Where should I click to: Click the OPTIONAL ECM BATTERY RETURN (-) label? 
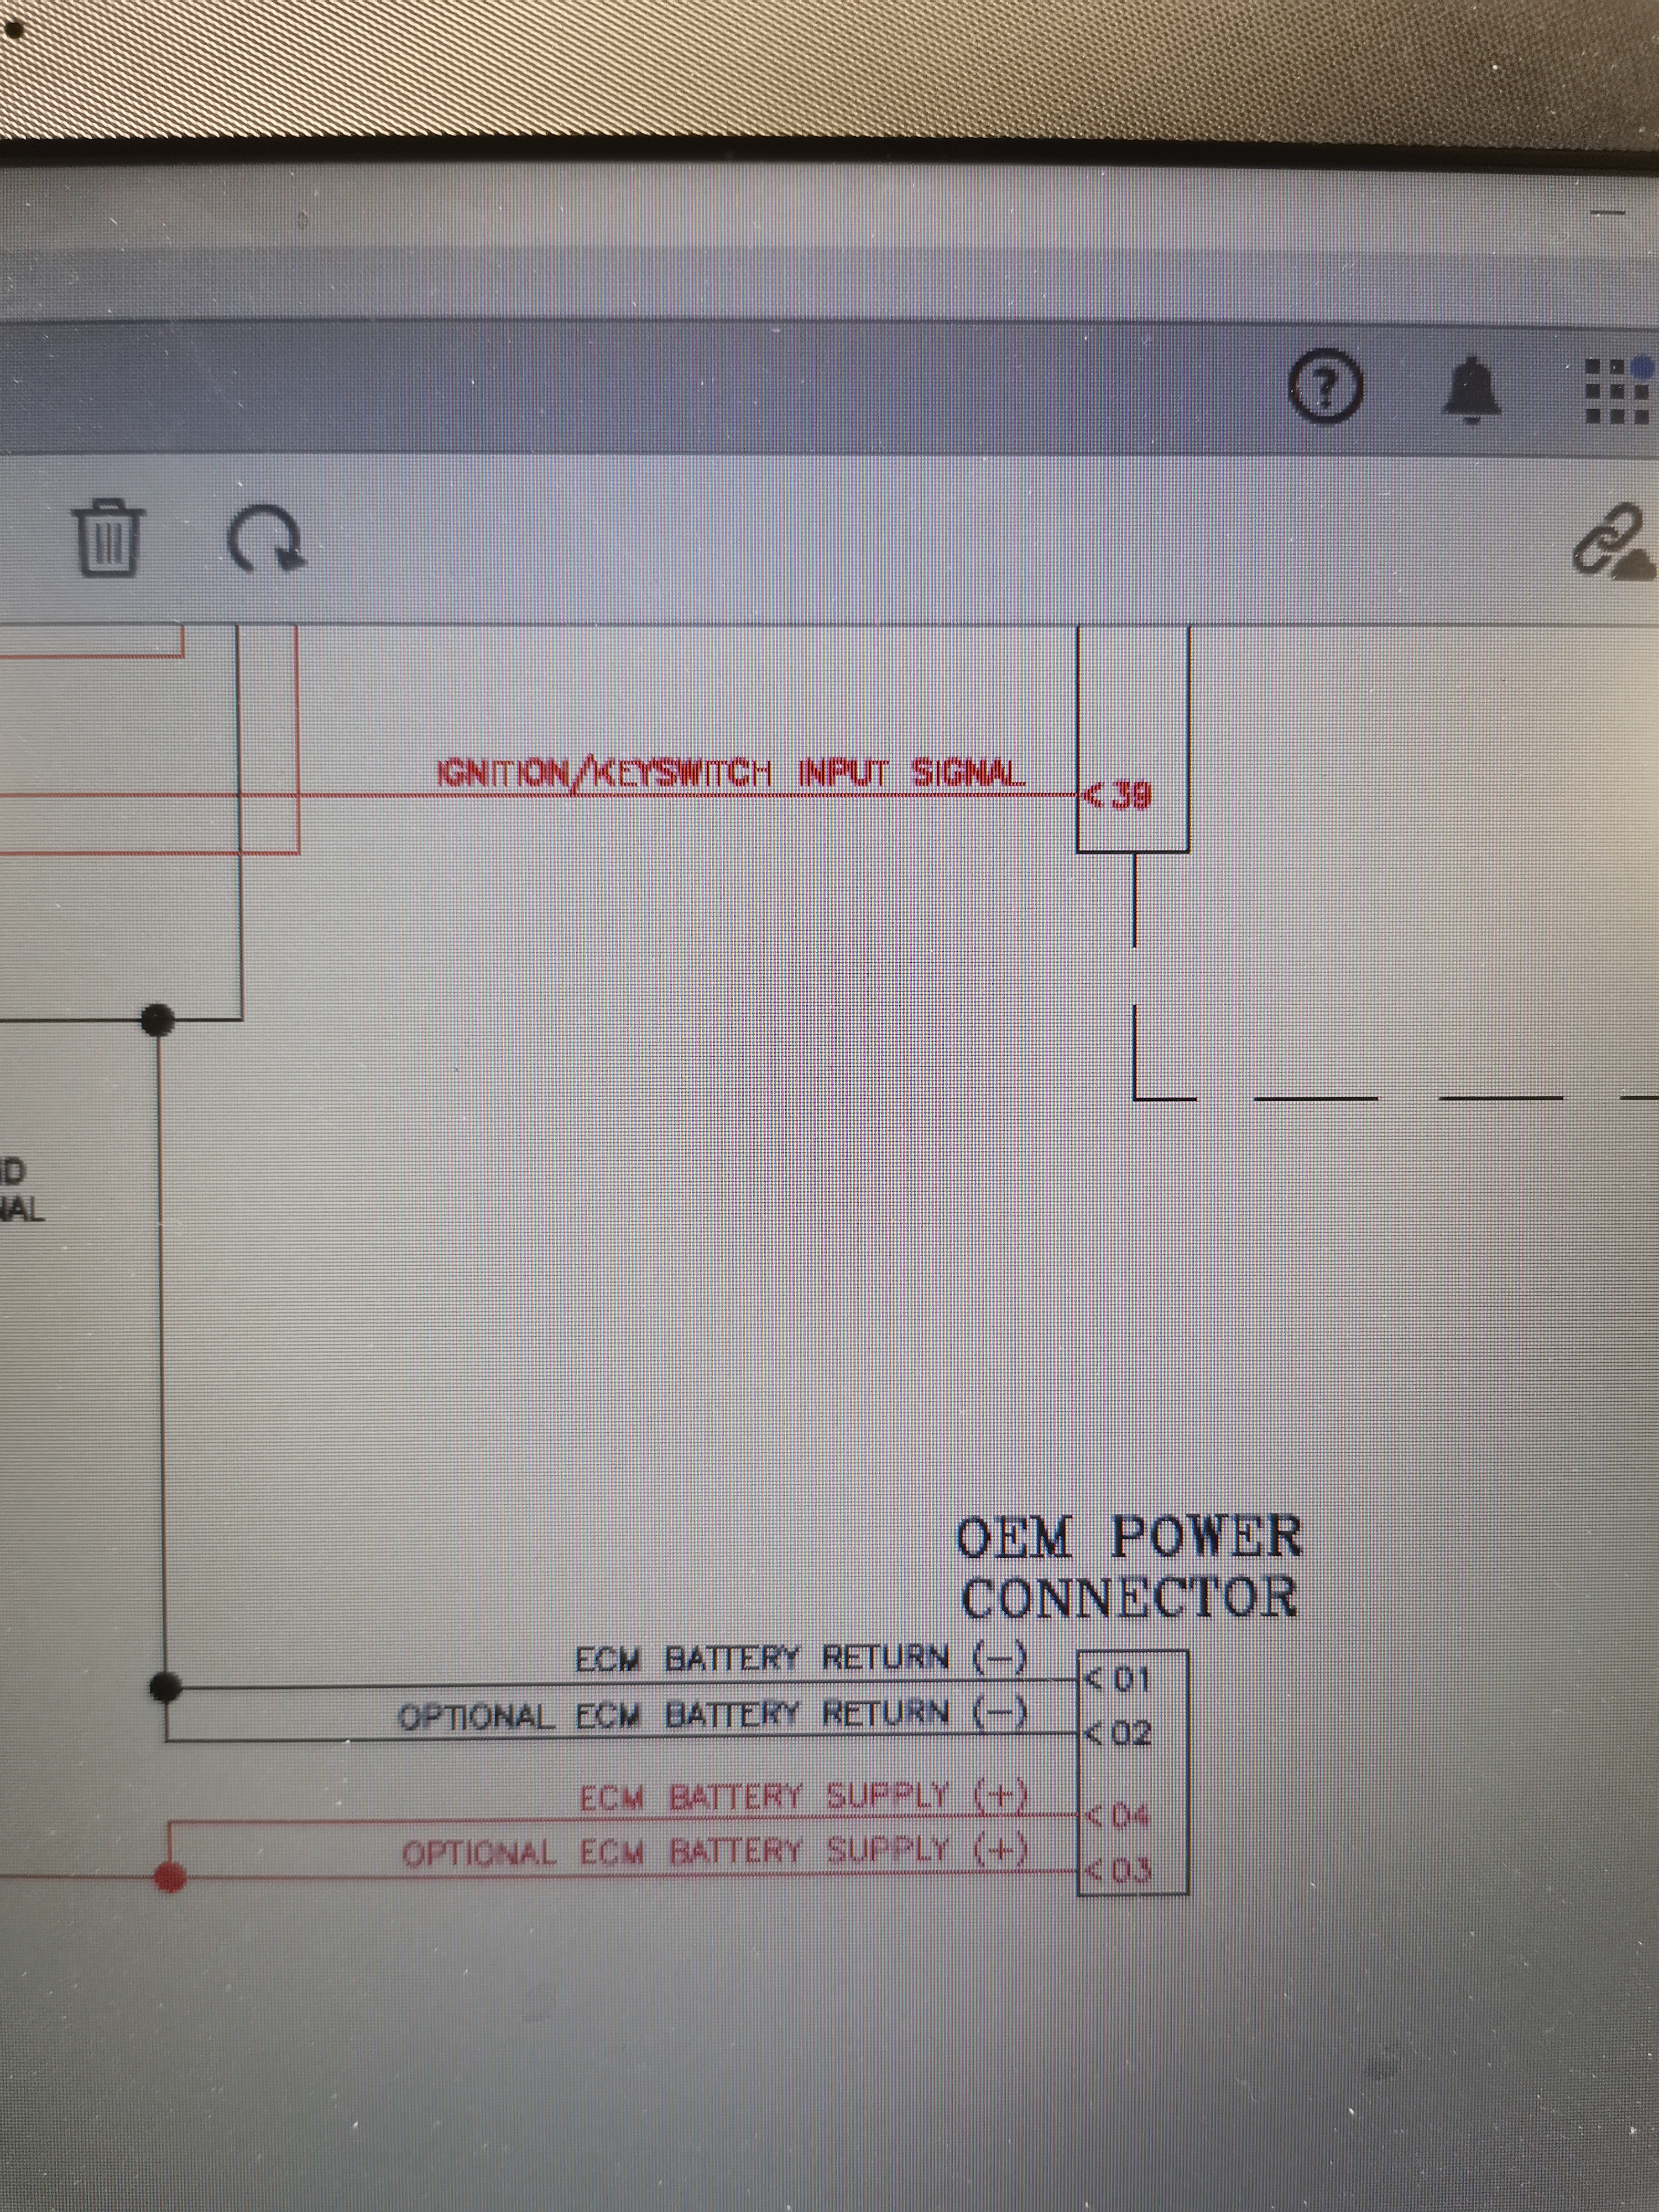(712, 1716)
